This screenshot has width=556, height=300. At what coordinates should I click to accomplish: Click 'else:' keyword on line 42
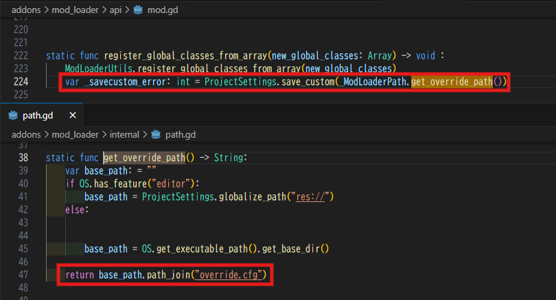point(77,210)
